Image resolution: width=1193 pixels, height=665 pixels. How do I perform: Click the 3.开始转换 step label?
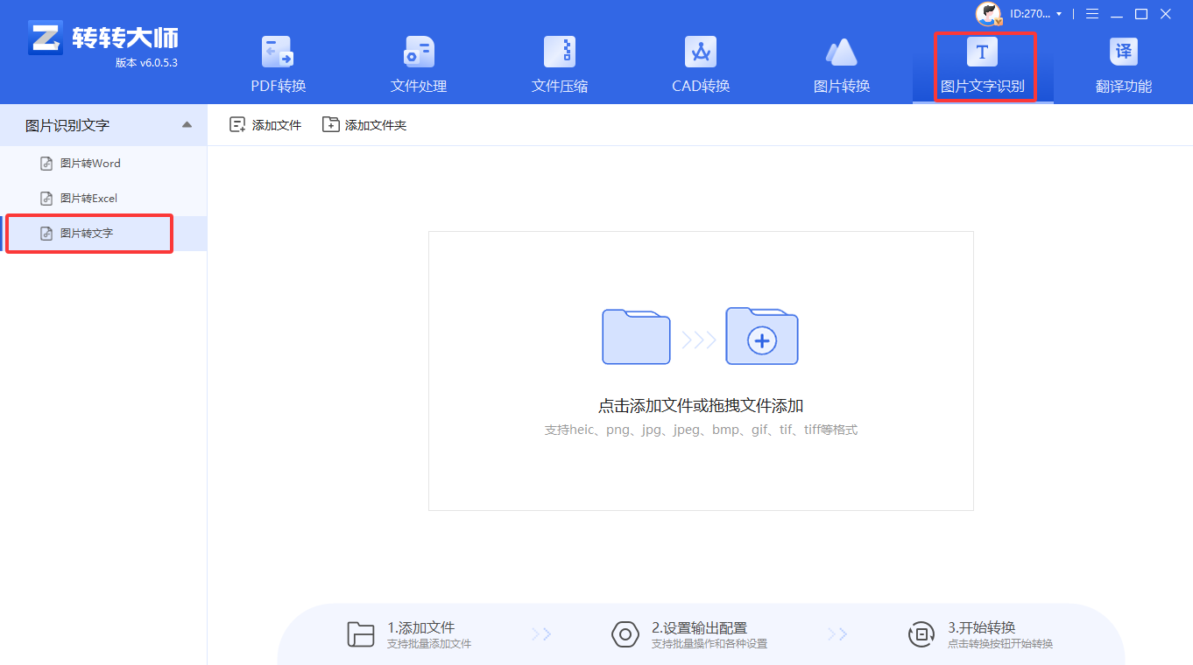pos(981,627)
